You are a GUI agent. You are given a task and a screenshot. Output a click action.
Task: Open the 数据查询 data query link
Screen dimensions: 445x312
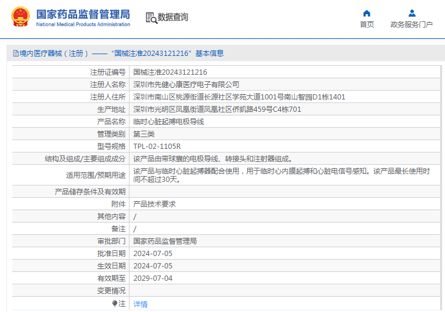click(x=173, y=17)
